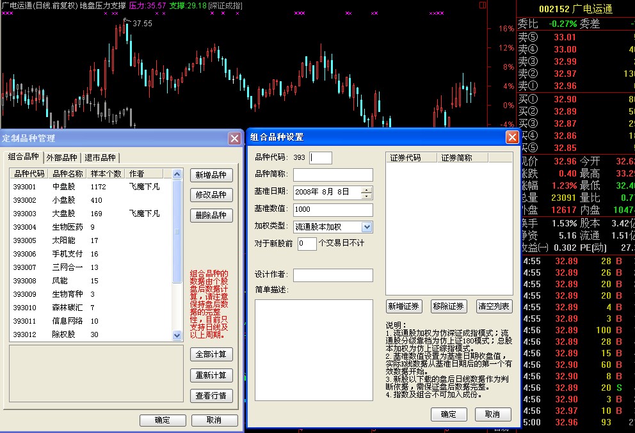Screen dimensions: 635x433
Task: Click the 新增证券 button to add securities
Action: click(x=403, y=306)
